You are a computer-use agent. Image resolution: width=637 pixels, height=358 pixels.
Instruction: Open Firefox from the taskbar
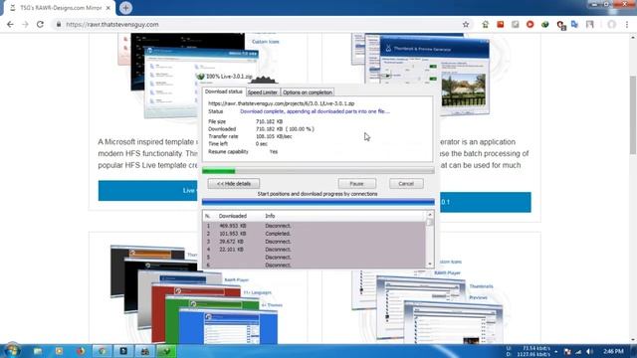[81, 351]
